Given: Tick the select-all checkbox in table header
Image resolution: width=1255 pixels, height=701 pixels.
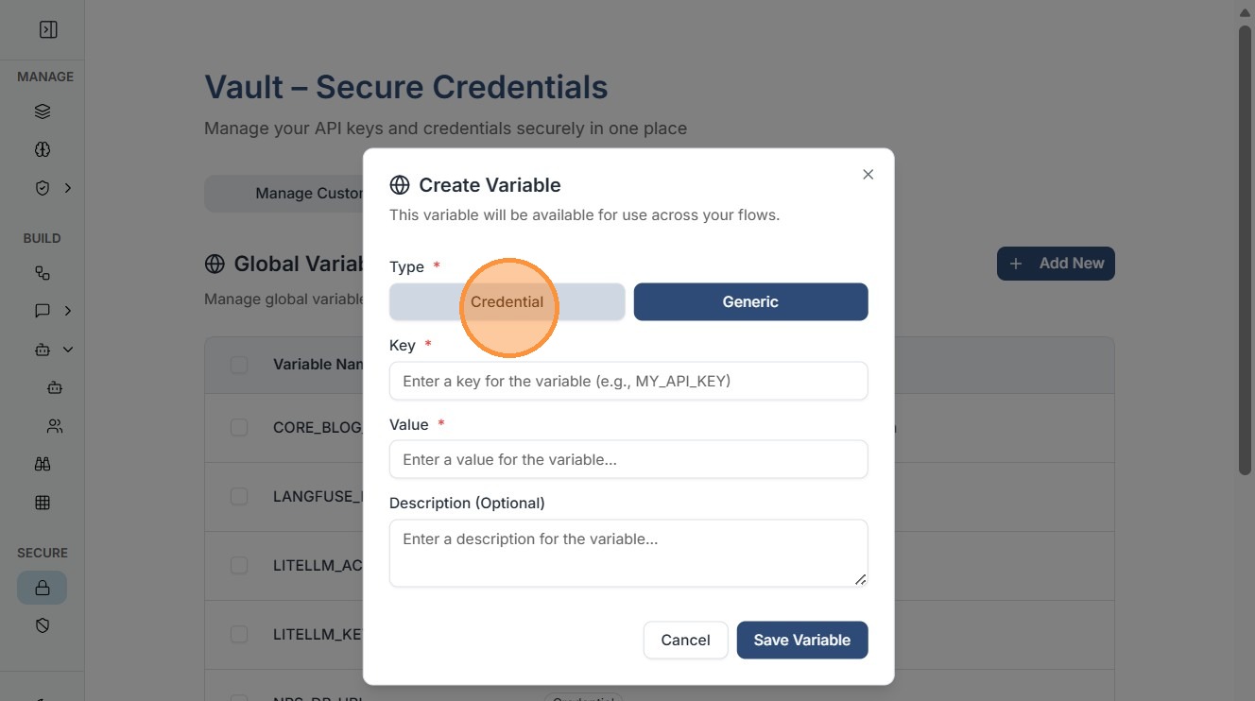Looking at the screenshot, I should pos(239,365).
